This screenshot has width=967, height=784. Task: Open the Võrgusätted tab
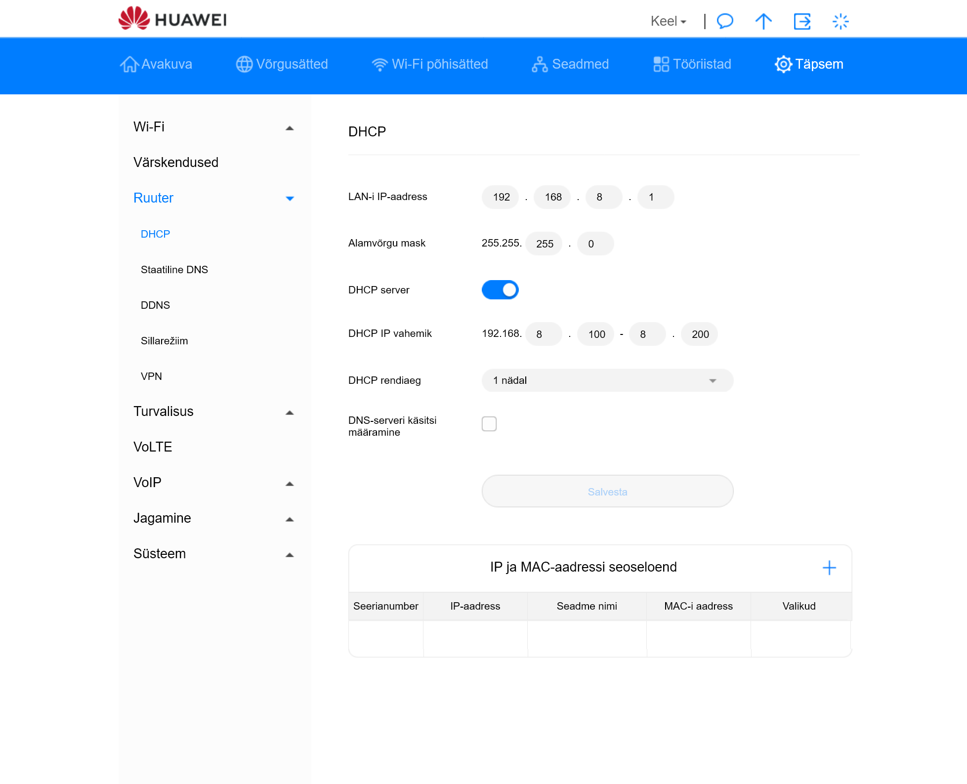282,64
